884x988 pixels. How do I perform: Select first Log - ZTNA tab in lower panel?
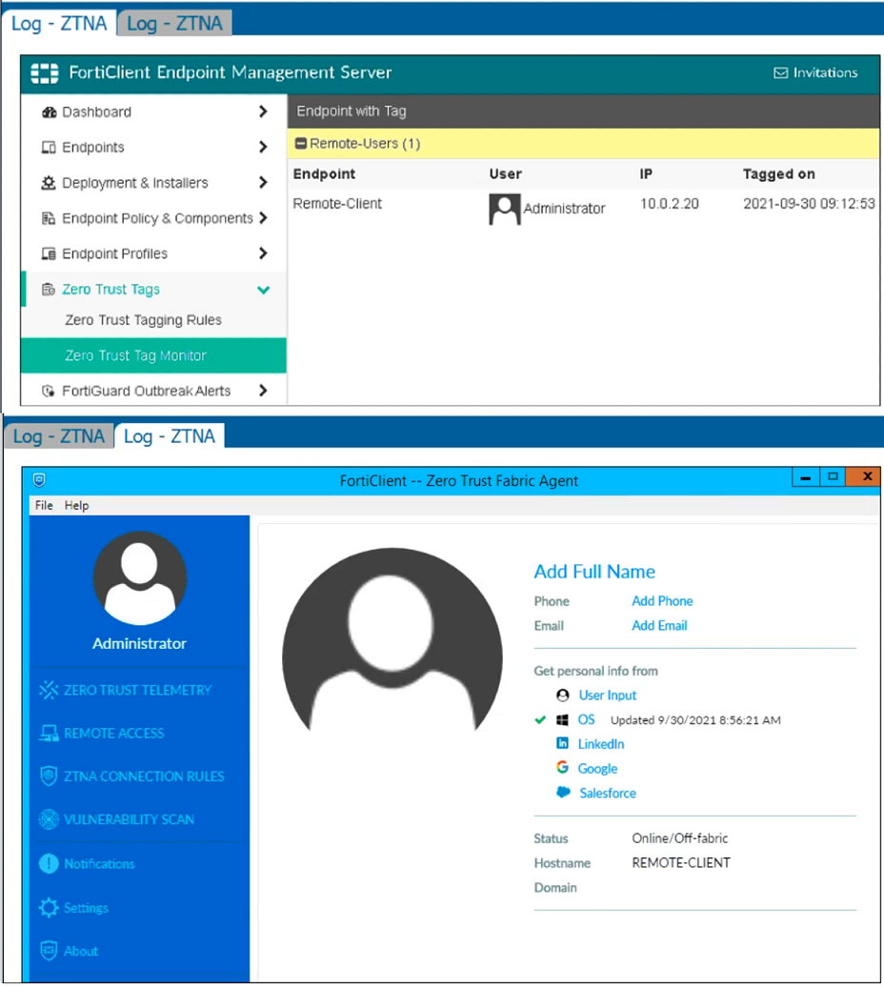coord(59,436)
